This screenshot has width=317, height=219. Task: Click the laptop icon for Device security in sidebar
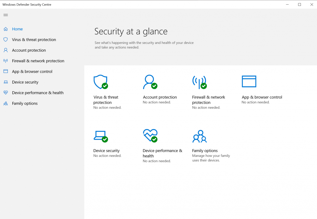pyautogui.click(x=6, y=82)
